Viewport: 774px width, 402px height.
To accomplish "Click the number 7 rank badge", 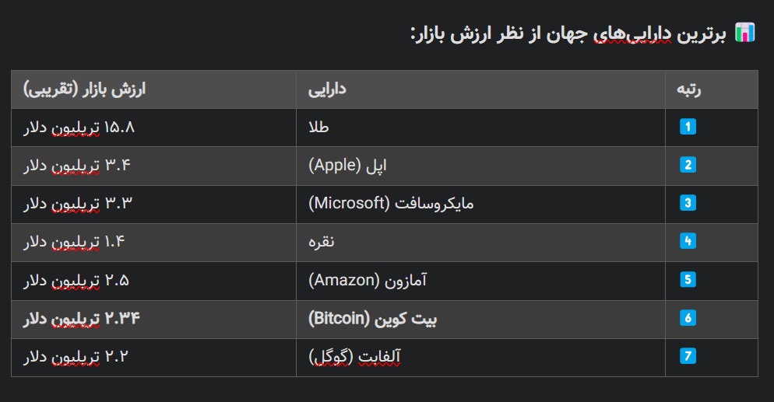I will [x=688, y=355].
